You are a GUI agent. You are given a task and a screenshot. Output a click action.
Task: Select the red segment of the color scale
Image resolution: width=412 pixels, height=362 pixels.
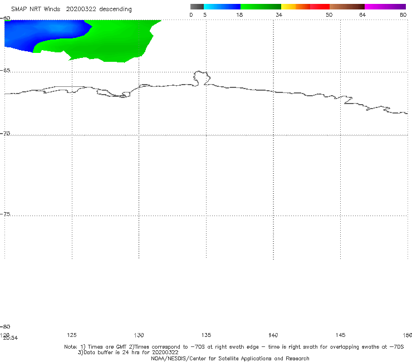(x=320, y=7)
